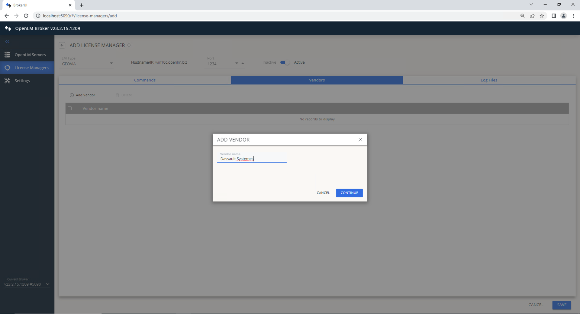The image size is (580, 314).
Task: Click the Add Vendor plus icon
Action: pos(72,95)
